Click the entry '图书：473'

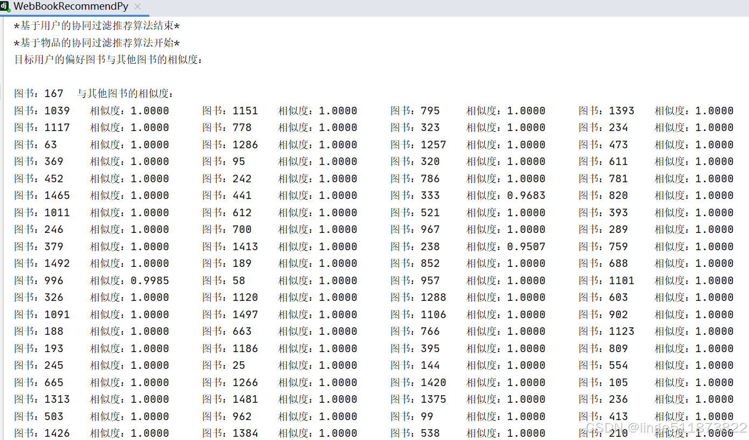[x=603, y=145]
